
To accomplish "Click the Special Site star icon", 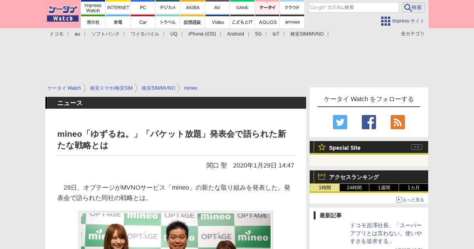I will coord(322,147).
